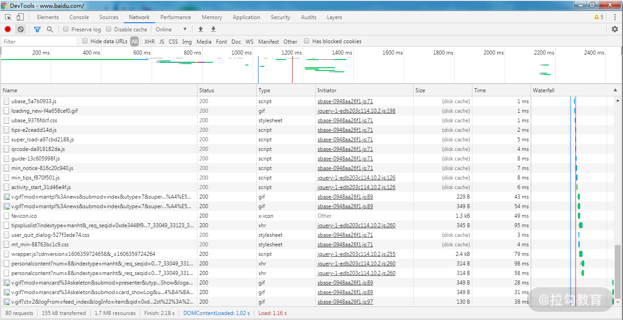The width and height of the screenshot is (623, 320).
Task: Open the Audits tab
Action: (309, 17)
